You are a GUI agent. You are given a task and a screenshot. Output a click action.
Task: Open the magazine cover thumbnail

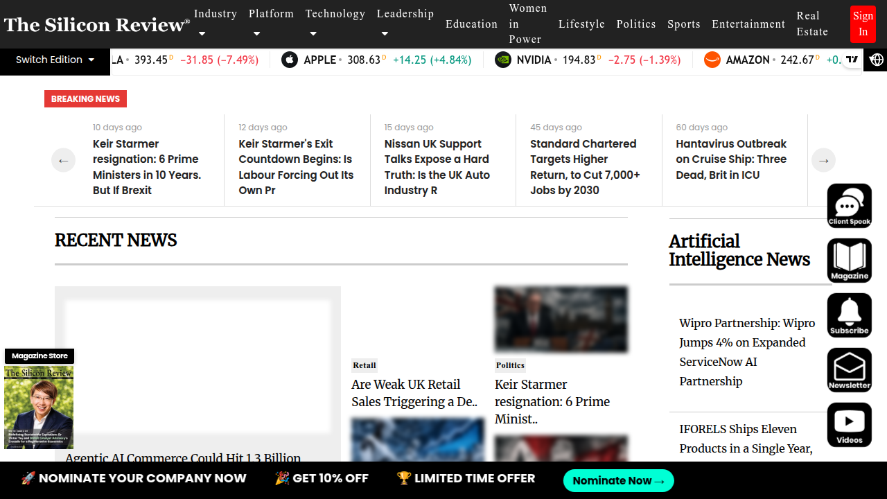39,408
